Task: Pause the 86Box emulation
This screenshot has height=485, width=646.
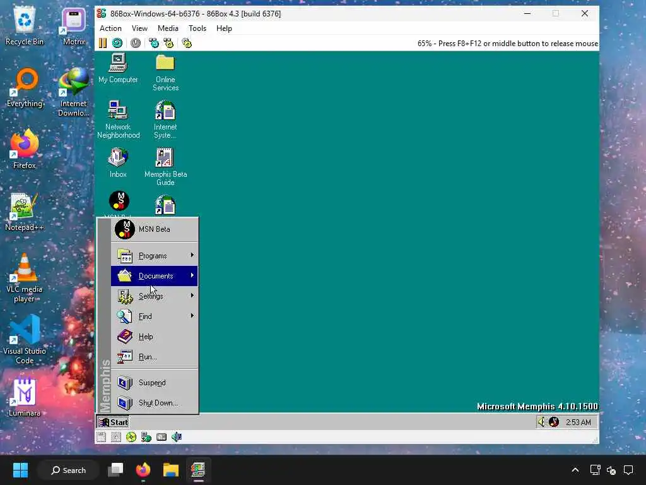Action: [x=103, y=44]
